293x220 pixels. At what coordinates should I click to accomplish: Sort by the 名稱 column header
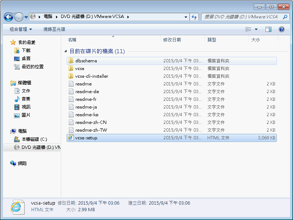click(72, 40)
